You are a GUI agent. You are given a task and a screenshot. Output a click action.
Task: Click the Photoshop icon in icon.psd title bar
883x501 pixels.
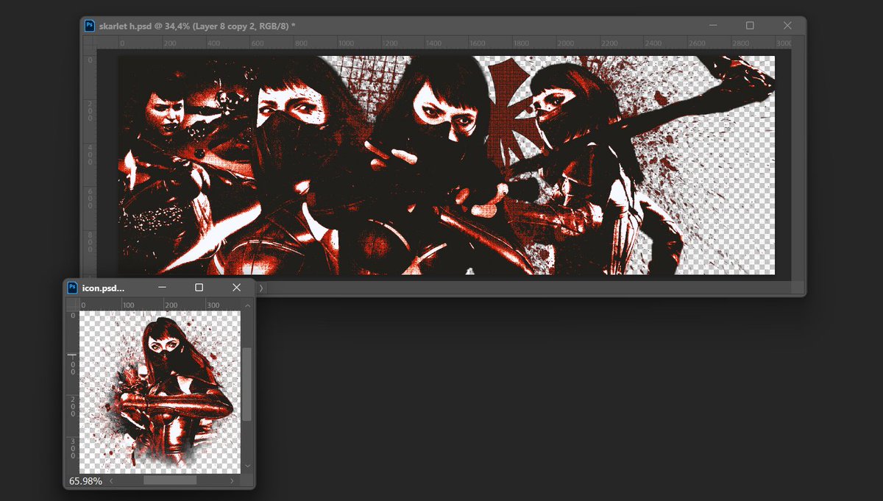click(73, 287)
